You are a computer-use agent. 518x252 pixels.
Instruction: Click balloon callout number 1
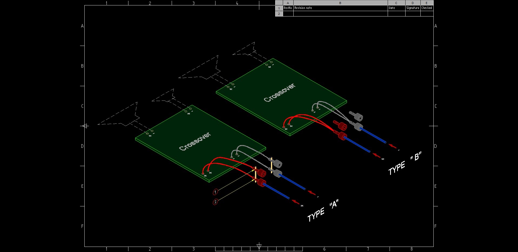pyautogui.click(x=215, y=192)
